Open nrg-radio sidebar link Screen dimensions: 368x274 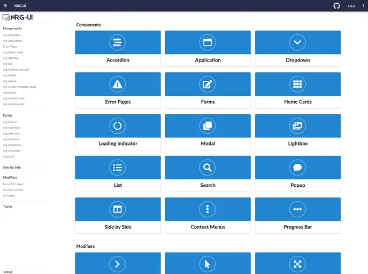[x=9, y=157]
